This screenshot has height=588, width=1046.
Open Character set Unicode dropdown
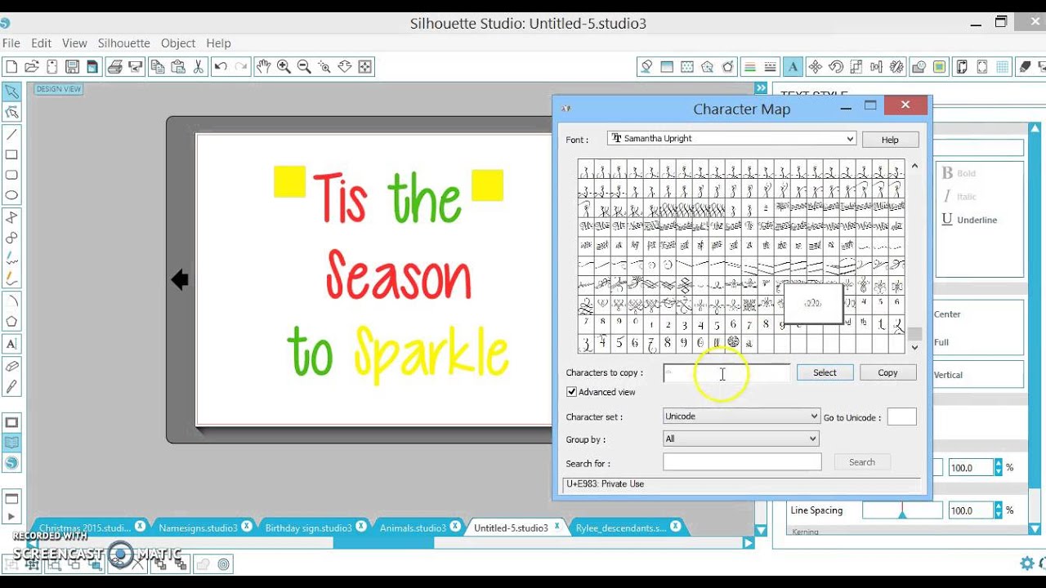[x=741, y=416]
